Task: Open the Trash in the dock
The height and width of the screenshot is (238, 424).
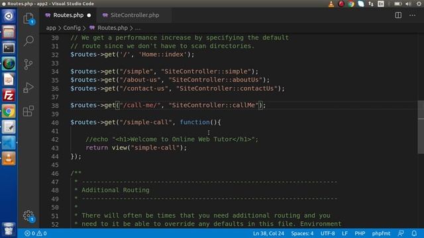Action: pos(9,229)
